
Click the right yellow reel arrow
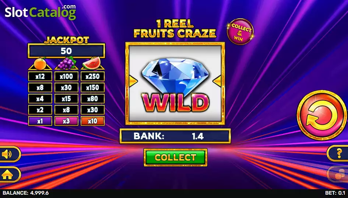click(x=217, y=81)
